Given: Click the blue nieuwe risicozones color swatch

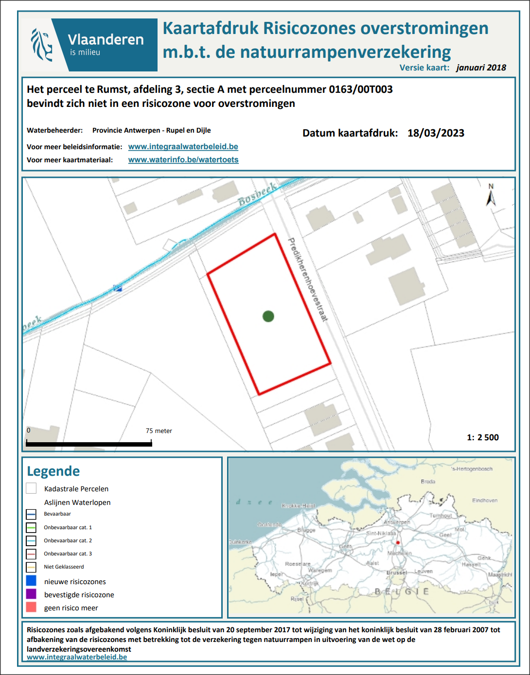Looking at the screenshot, I should pyautogui.click(x=31, y=581).
